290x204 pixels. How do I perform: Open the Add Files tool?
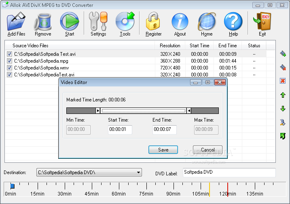(16, 24)
